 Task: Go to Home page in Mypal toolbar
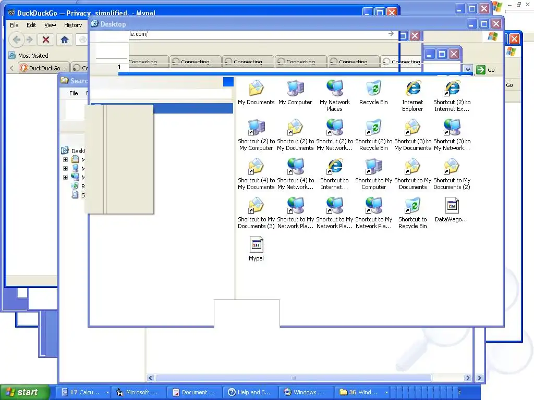(x=64, y=40)
